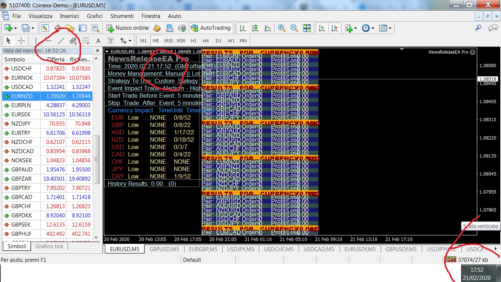Open MetaEditor yellow book icon
501x282 pixels.
tap(157, 28)
